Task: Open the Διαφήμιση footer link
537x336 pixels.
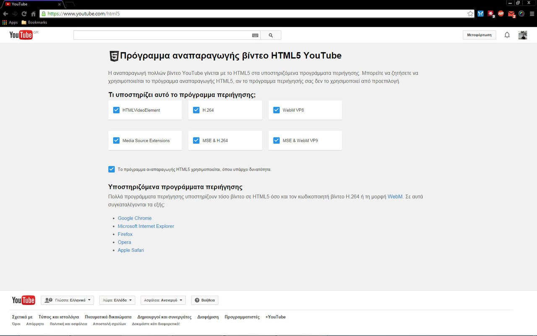Action: pos(208,317)
